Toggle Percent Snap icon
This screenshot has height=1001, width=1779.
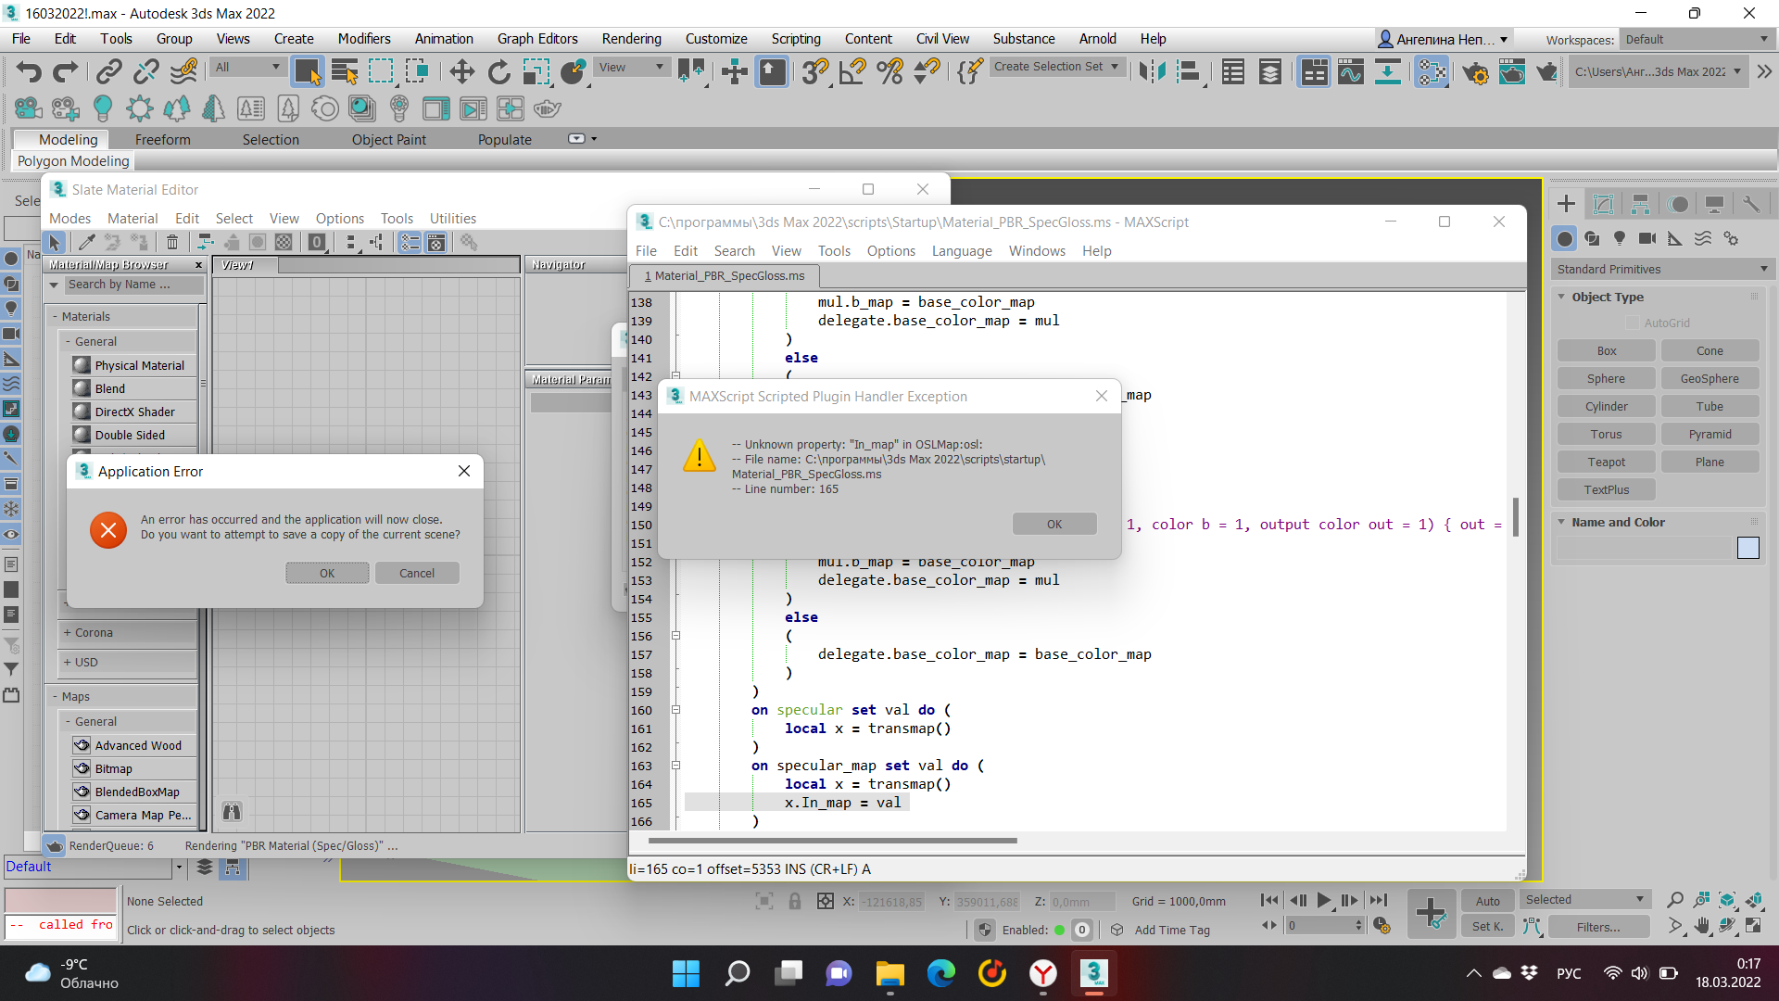click(889, 71)
